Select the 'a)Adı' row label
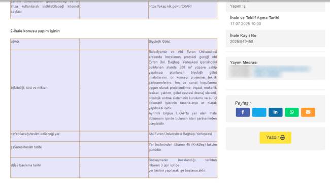Image resolution: width=330 pixels, height=186 pixels. click(15, 42)
